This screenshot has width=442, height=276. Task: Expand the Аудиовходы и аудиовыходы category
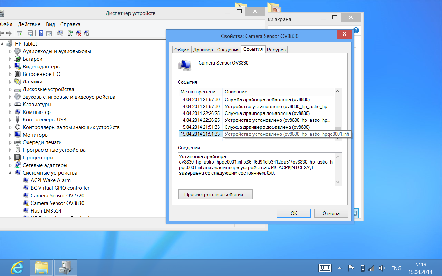(10, 51)
